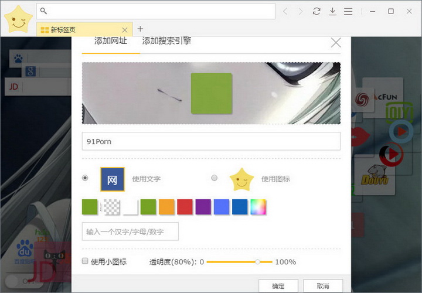Switch to the 添加搜索引擎 tab
422x293 pixels.
pos(166,40)
